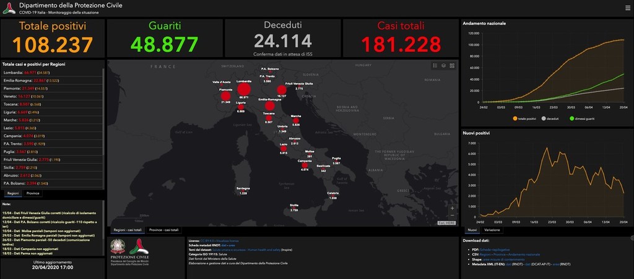Zoom in on the map with plus
The width and height of the screenshot is (634, 279).
coord(452,209)
